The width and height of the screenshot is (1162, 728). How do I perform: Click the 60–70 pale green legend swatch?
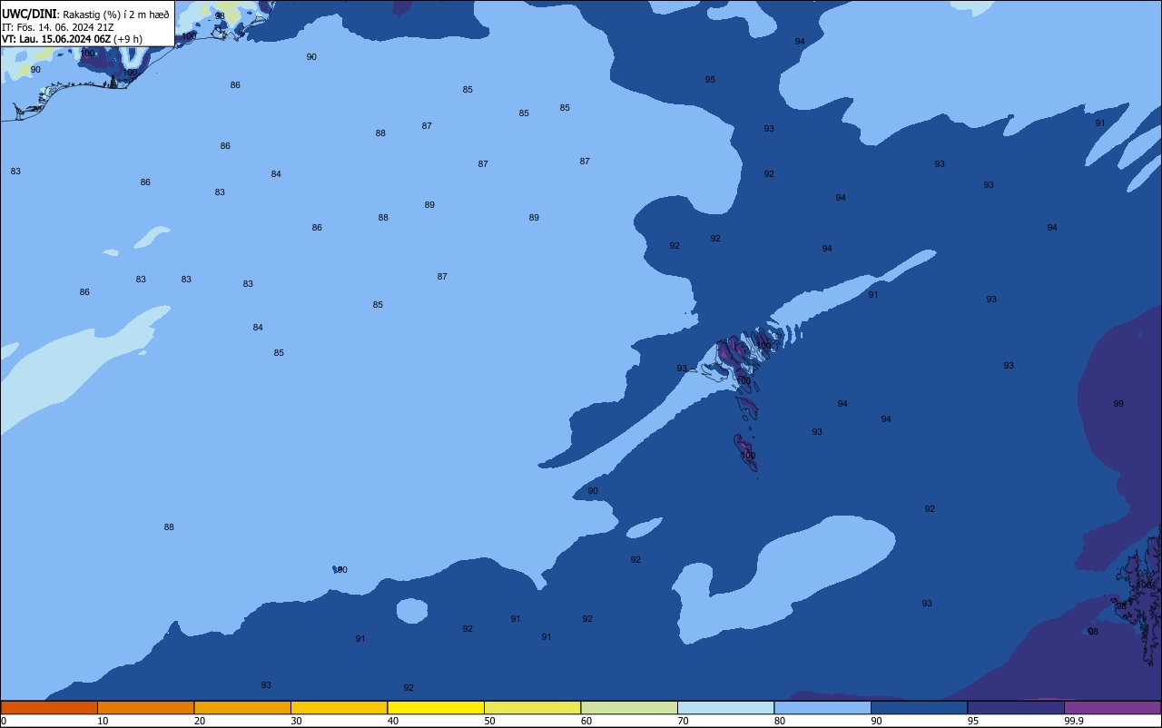click(629, 707)
